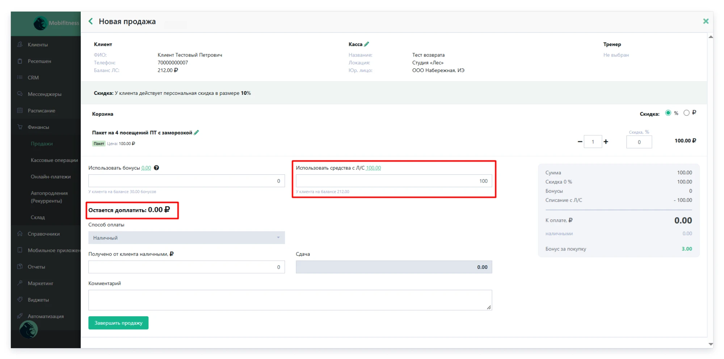Click inside the Комментарий text area

click(x=290, y=300)
